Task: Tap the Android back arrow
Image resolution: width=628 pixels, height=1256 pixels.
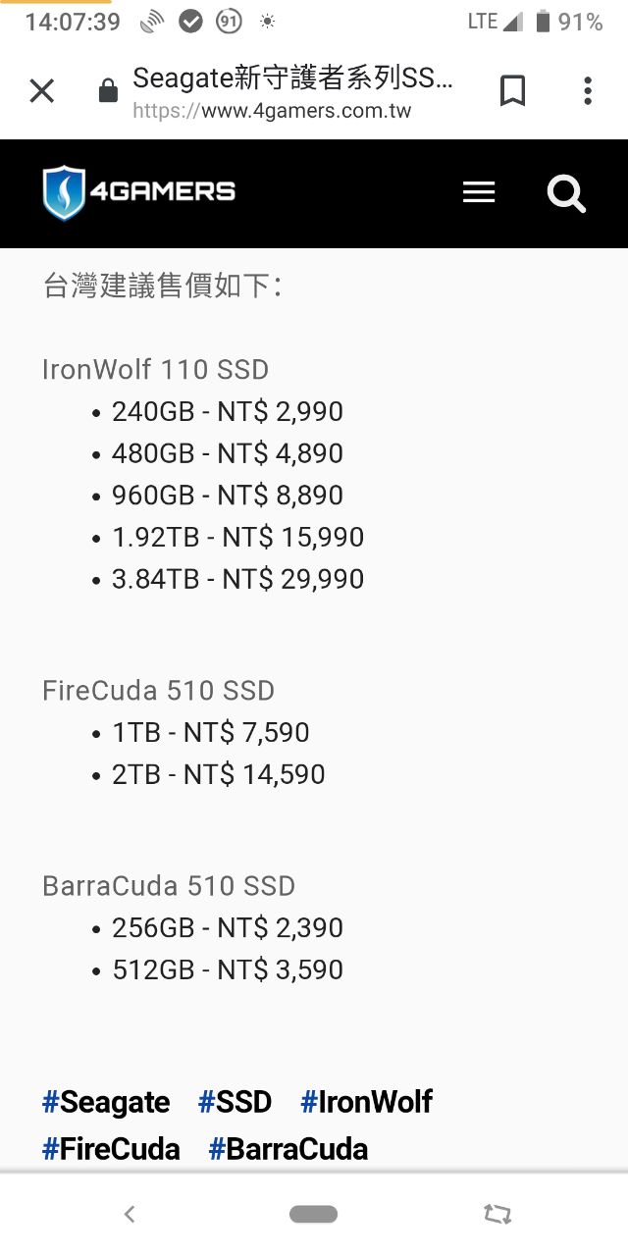Action: tap(130, 1215)
